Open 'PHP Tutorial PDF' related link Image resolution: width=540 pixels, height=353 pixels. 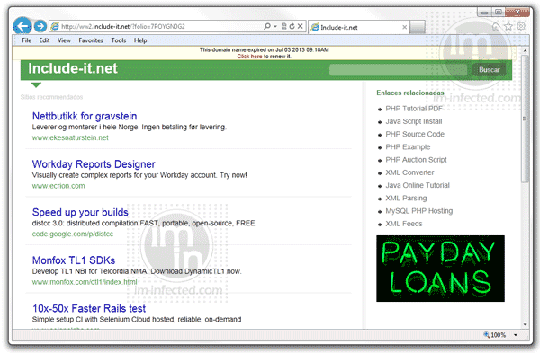[414, 109]
